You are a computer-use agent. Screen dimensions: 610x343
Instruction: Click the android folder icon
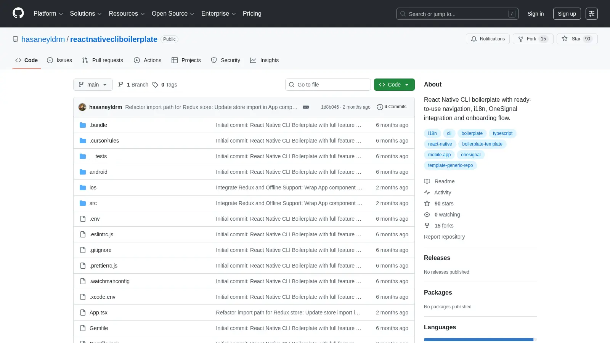[x=83, y=172]
